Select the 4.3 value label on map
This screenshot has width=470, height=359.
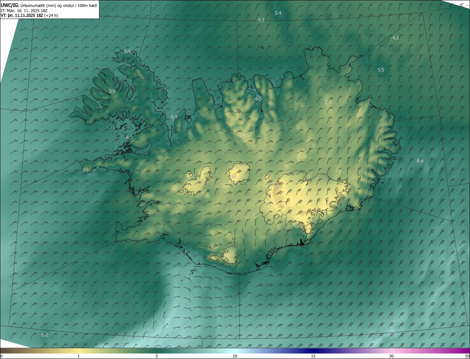(261, 20)
